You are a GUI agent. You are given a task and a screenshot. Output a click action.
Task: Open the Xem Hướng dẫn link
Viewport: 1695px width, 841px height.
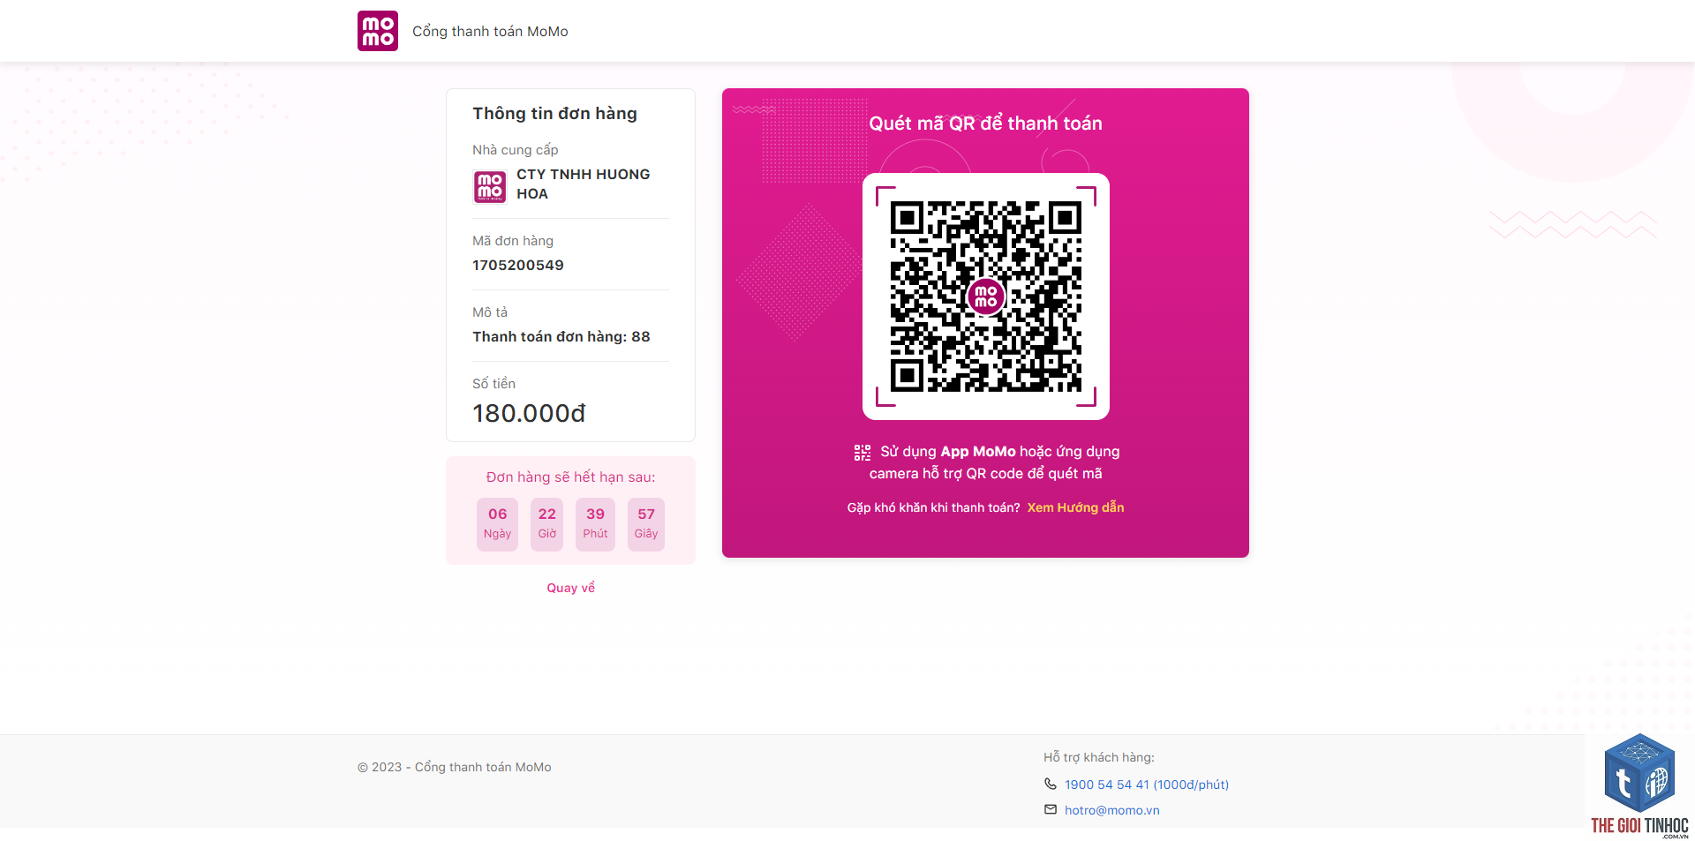(x=1075, y=507)
